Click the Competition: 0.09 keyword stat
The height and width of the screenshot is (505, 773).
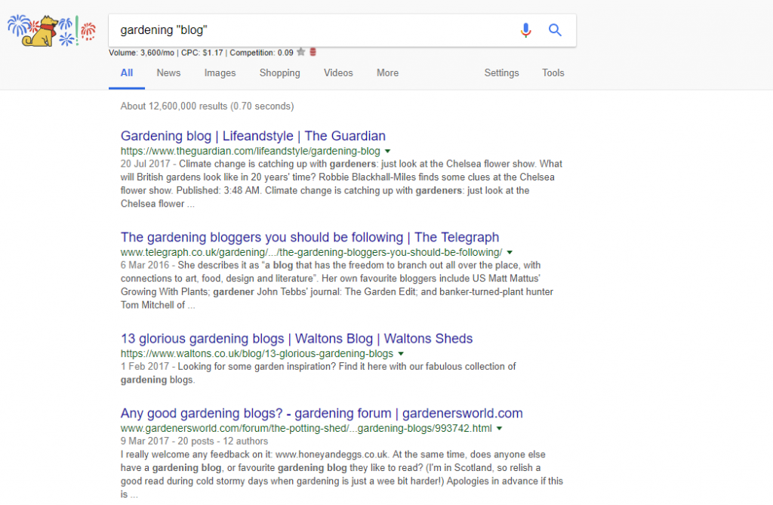pyautogui.click(x=261, y=53)
